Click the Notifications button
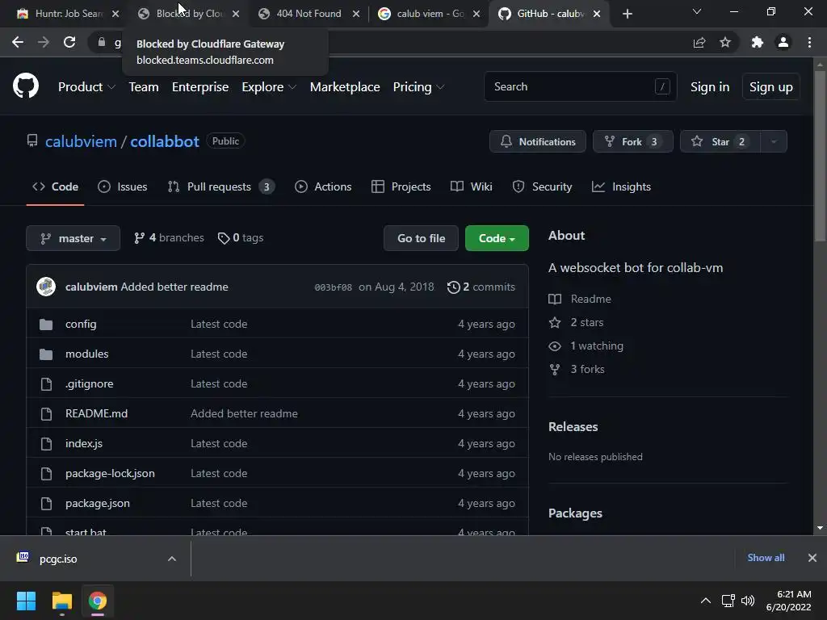This screenshot has width=827, height=620. tap(537, 141)
